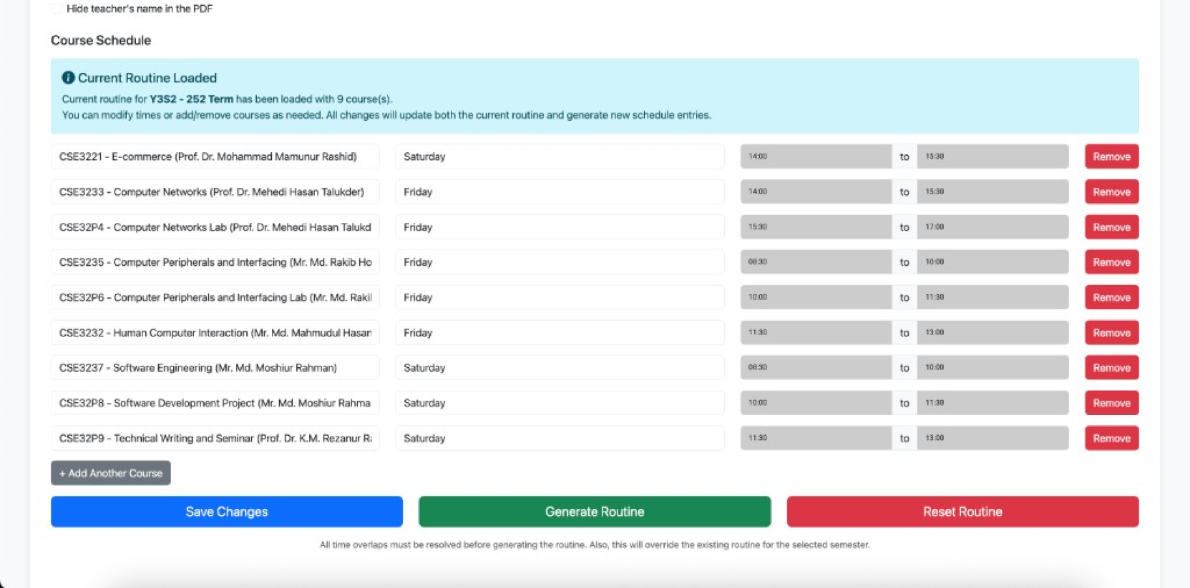Click the Y3S2 - 252 Term text
The width and height of the screenshot is (1190, 588).
pos(191,99)
